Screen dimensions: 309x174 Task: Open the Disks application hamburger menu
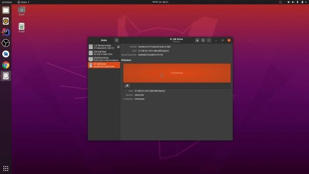pyautogui.click(x=116, y=40)
